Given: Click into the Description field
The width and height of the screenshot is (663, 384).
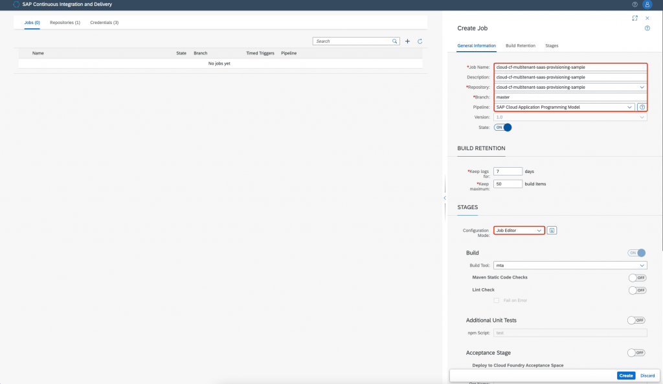Looking at the screenshot, I should pos(570,78).
